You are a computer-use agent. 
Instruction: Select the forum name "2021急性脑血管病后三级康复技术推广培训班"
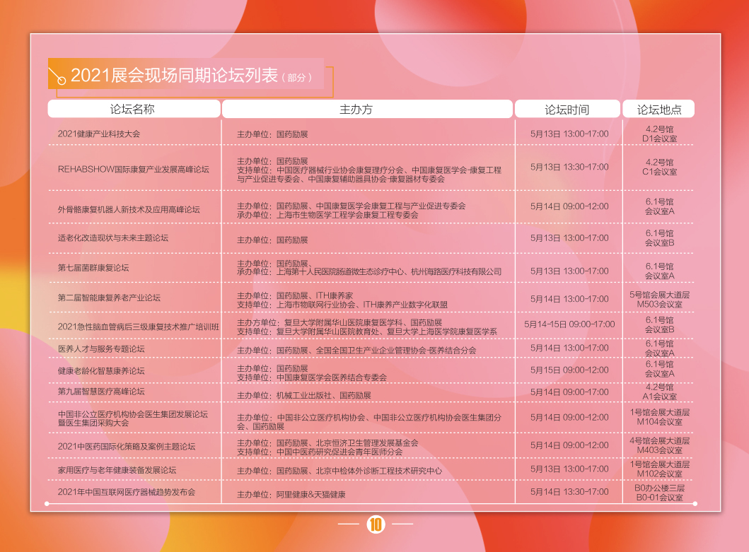tap(138, 327)
